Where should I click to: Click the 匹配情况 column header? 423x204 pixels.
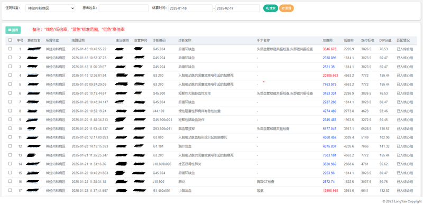pyautogui.click(x=403, y=40)
